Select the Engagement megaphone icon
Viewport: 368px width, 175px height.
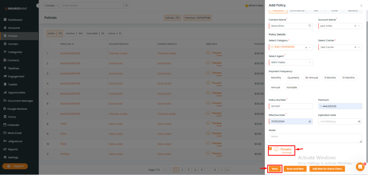[x=5, y=76]
